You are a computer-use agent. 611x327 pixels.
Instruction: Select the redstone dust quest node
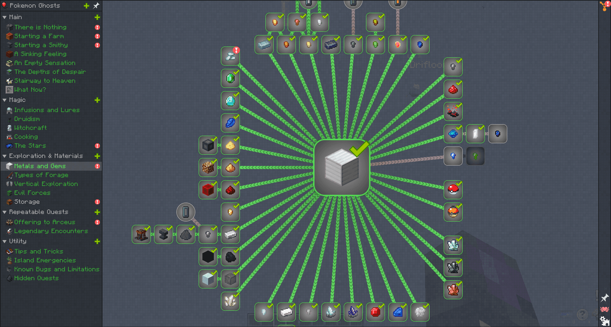pos(230,190)
